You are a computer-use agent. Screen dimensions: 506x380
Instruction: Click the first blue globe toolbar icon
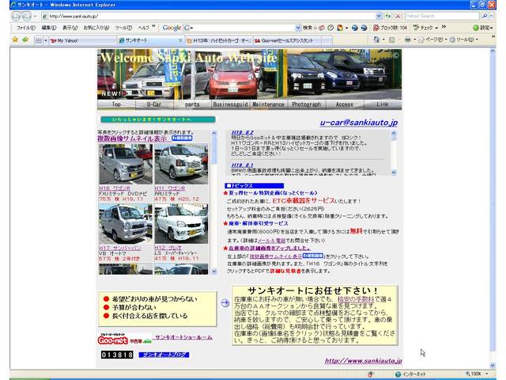[x=355, y=28]
